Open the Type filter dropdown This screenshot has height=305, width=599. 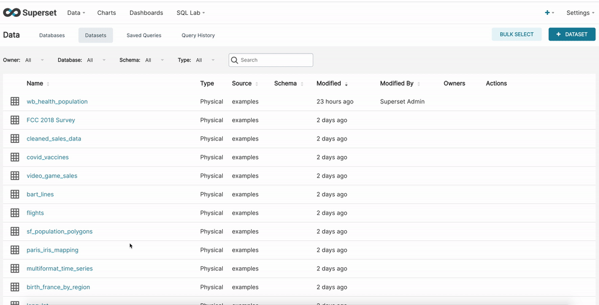coord(205,60)
